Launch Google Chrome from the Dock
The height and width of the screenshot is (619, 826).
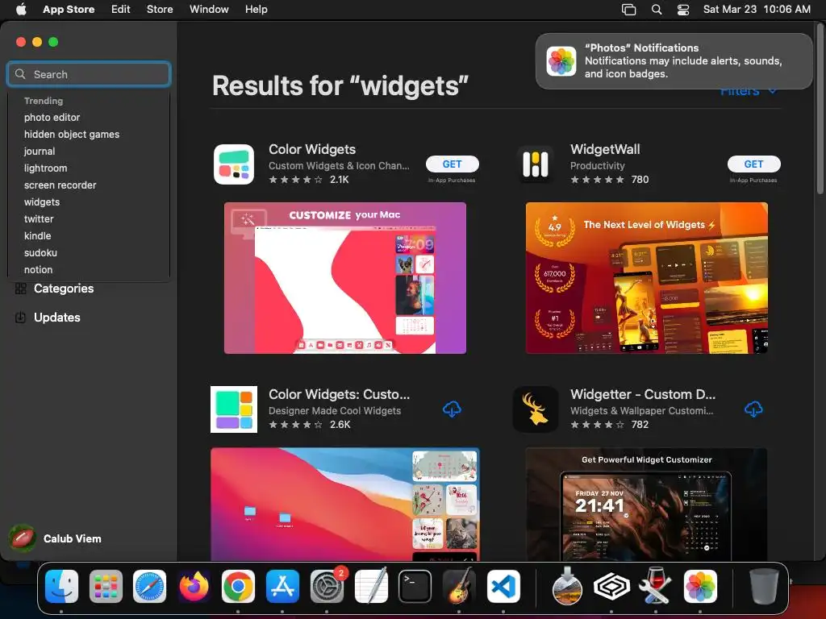click(238, 587)
